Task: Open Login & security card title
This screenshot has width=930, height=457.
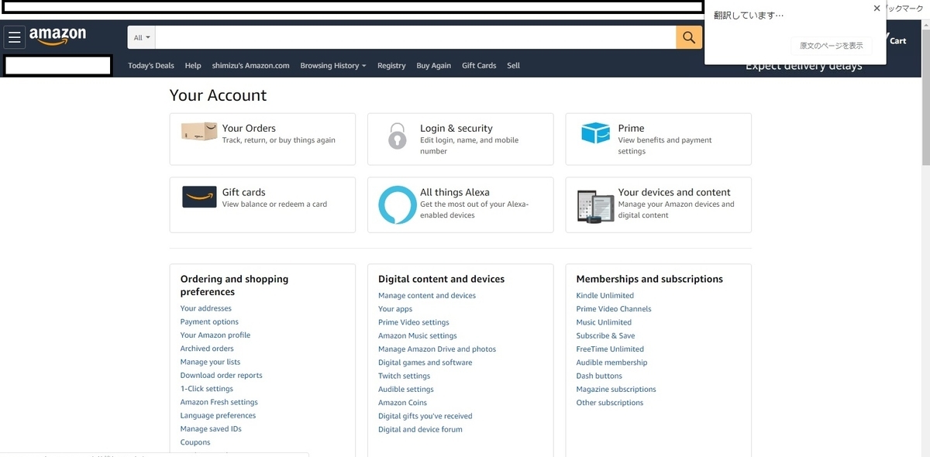Action: (x=456, y=129)
